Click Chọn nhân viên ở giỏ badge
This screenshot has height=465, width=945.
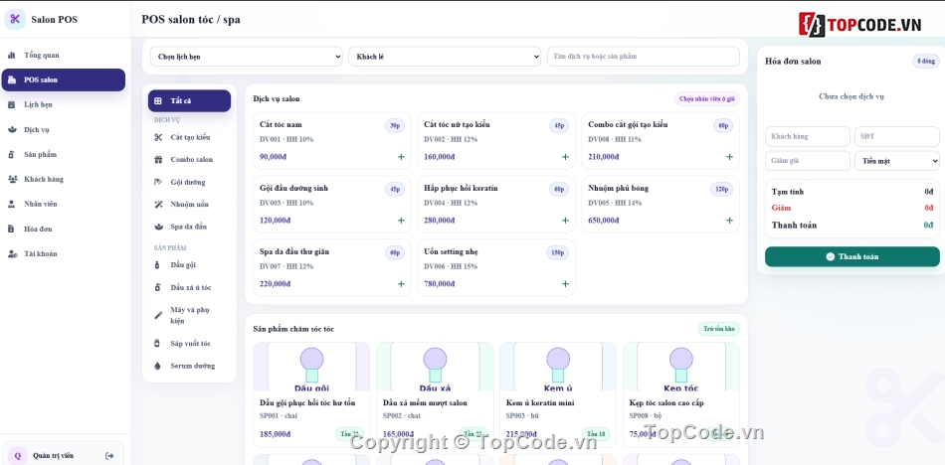coord(707,98)
